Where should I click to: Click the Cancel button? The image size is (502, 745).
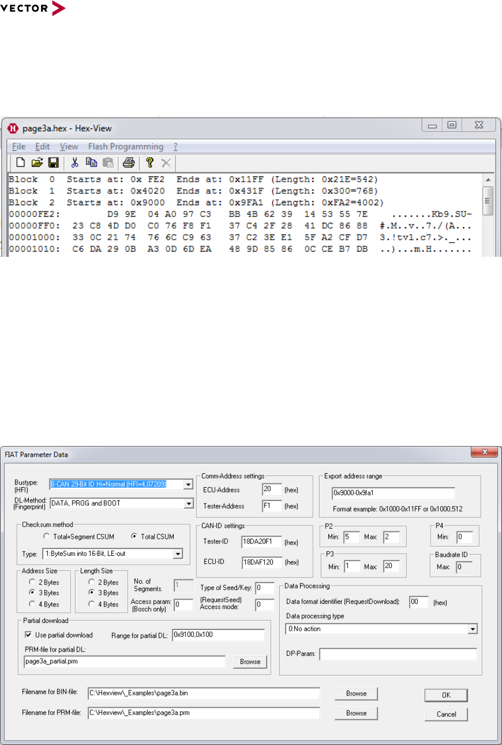point(446,715)
